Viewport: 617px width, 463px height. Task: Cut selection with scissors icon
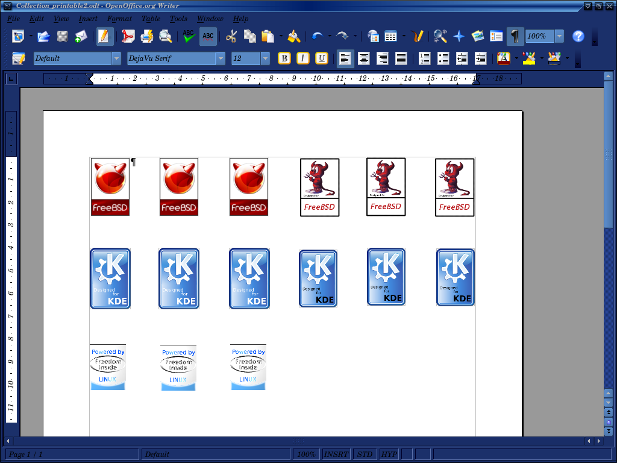click(231, 36)
